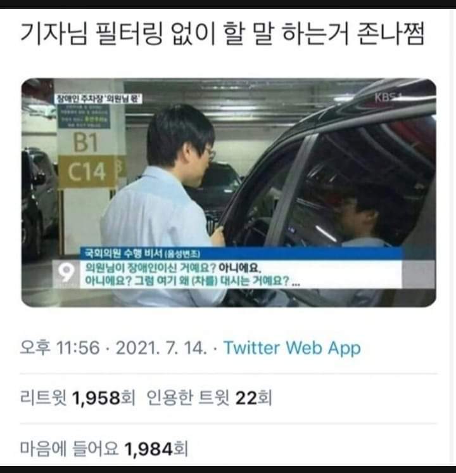Click the top-left headline banner '장애인 주차장'
This screenshot has height=473, width=456.
coord(98,99)
